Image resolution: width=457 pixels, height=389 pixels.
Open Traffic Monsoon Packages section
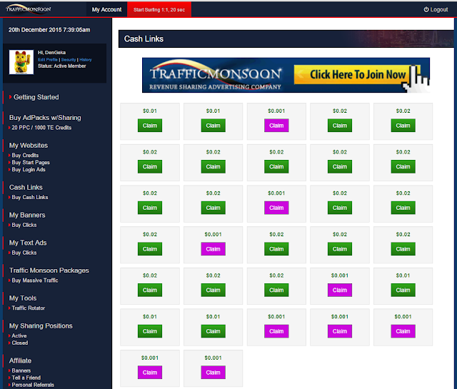click(x=49, y=271)
